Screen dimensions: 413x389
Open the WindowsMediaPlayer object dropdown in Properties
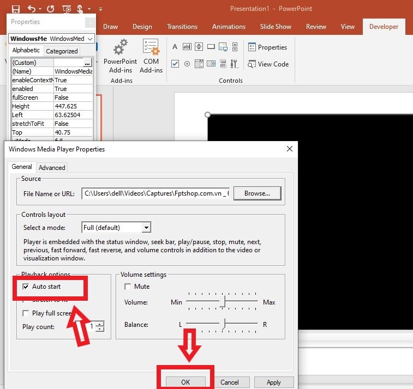pyautogui.click(x=90, y=39)
